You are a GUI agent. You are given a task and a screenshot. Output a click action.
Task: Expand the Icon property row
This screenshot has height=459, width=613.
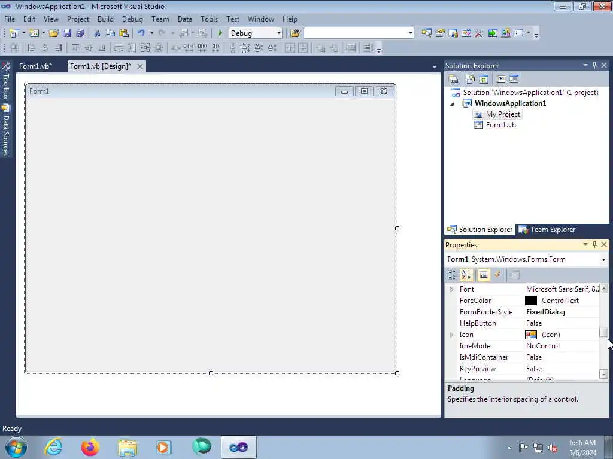[x=451, y=335]
